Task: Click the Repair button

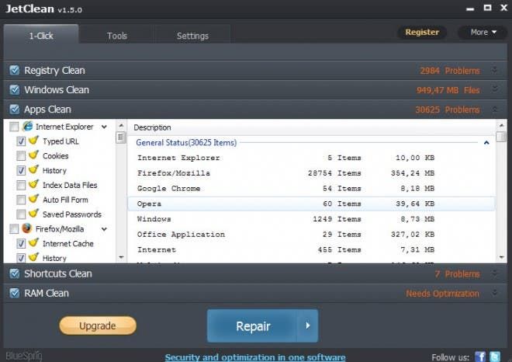Action: 252,325
